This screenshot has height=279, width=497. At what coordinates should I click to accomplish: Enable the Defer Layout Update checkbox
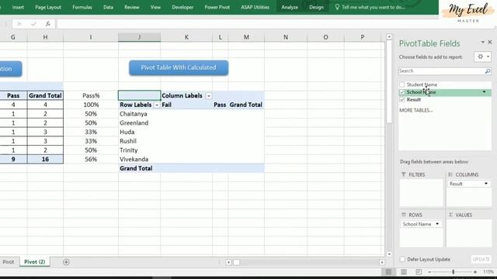(x=402, y=259)
